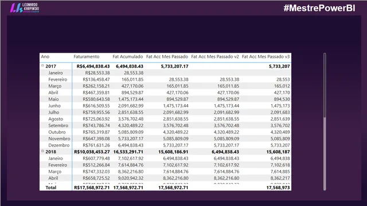Click the vertical scrollbar of the table

click(x=325, y=121)
